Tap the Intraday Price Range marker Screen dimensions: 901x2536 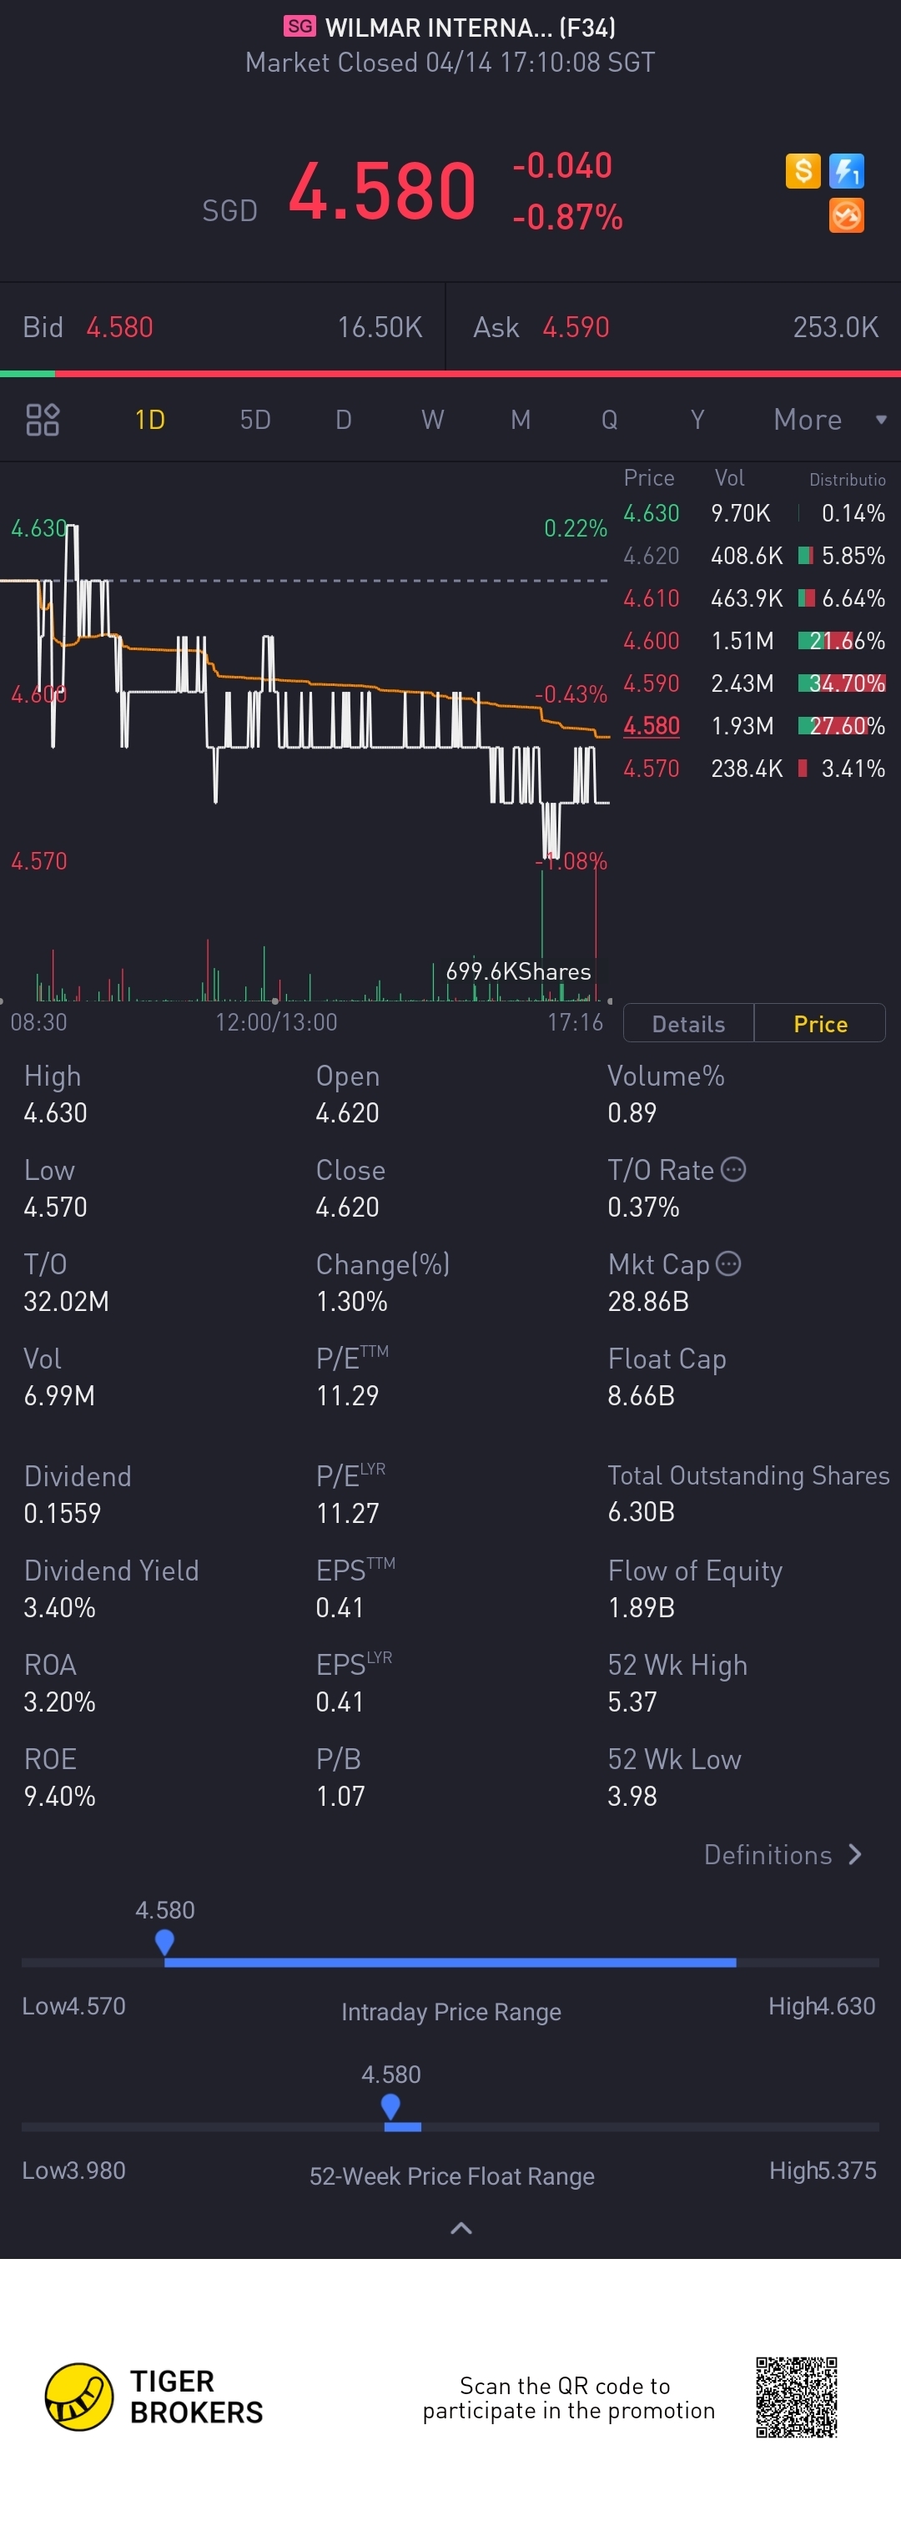[x=164, y=1941]
